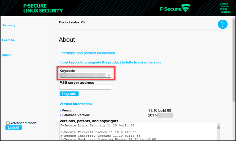Click the F-Secure Linux Security title logo

pos(43,8)
